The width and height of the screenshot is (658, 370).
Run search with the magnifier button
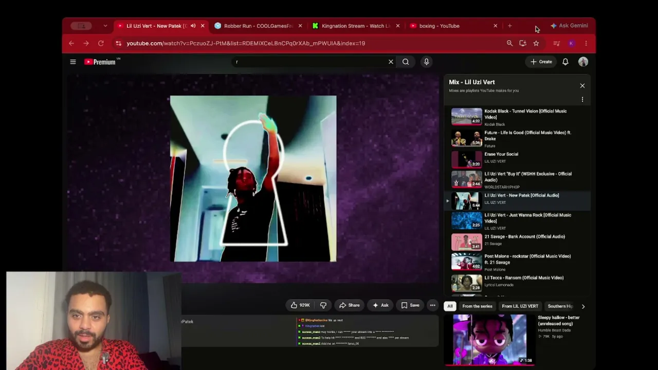pos(406,62)
